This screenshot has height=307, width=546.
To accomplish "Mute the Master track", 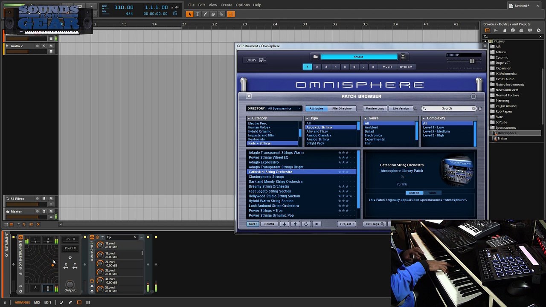I will 51,211.
